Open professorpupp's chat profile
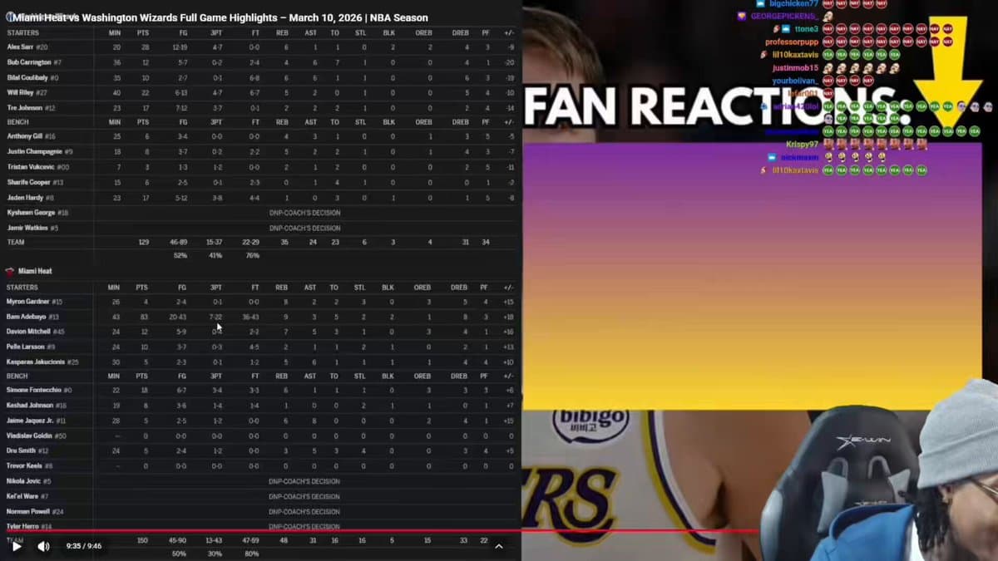Image resolution: width=998 pixels, height=561 pixels. [790, 42]
